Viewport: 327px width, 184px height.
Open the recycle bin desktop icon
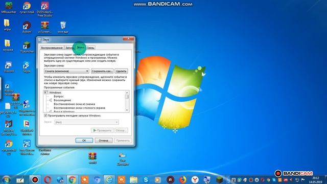pos(63,27)
